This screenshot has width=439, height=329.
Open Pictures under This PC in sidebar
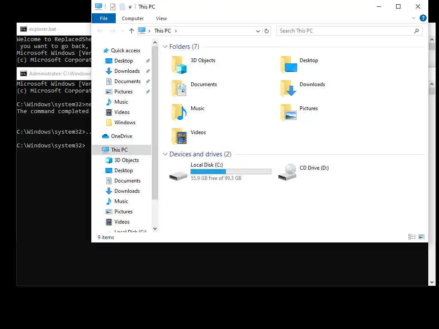123,212
